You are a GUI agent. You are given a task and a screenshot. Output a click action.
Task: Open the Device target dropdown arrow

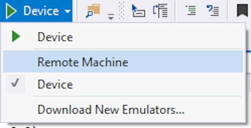coord(68,11)
